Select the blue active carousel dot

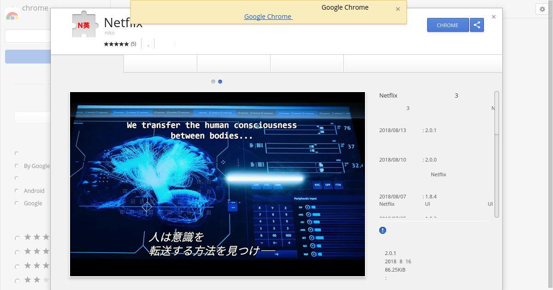click(x=220, y=81)
